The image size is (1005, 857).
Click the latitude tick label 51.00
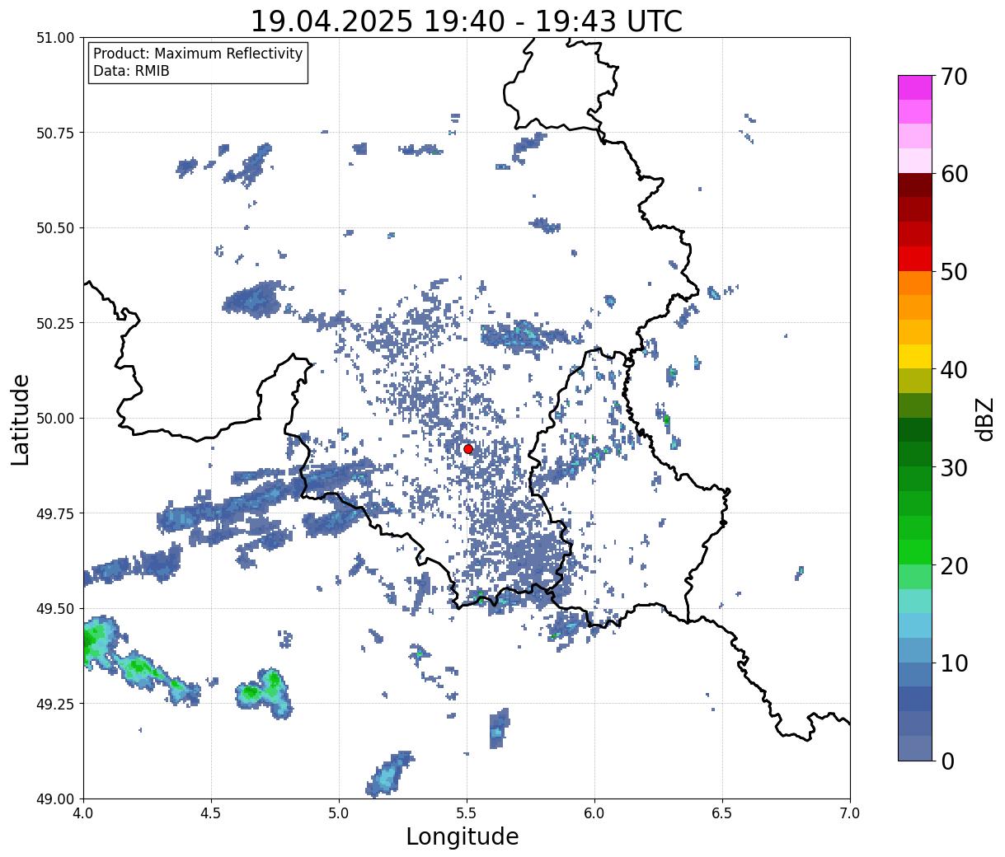pyautogui.click(x=55, y=38)
